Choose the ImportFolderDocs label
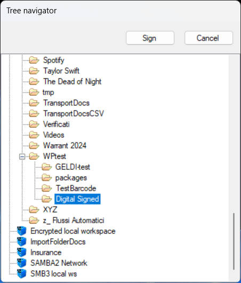Viewport: 241px width, 283px height. (58, 242)
